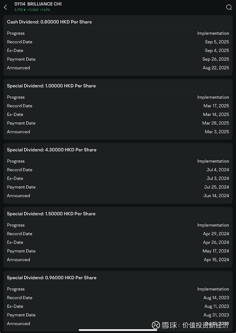This screenshot has width=236, height=333.
Task: Open the Special Dividend 1.00000 HKD heading
Action: click(x=51, y=86)
